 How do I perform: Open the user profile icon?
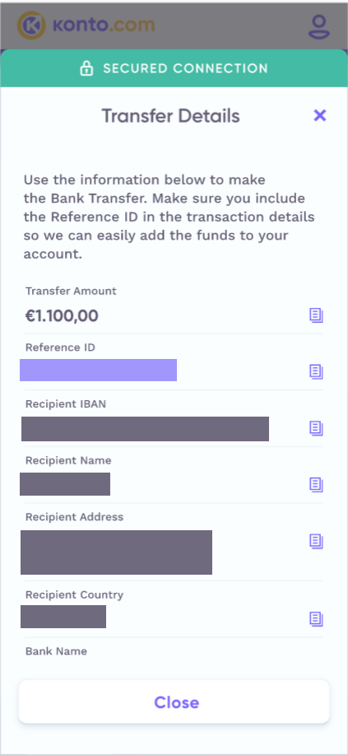pyautogui.click(x=319, y=26)
